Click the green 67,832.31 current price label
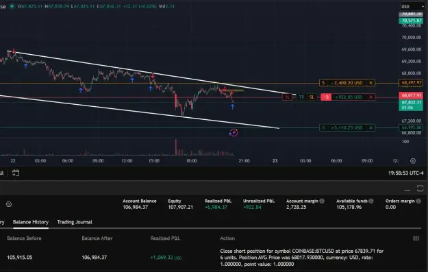Image resolution: width=428 pixels, height=272 pixels. [x=411, y=105]
